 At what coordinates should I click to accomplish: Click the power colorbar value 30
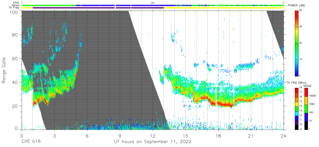click(300, 27)
